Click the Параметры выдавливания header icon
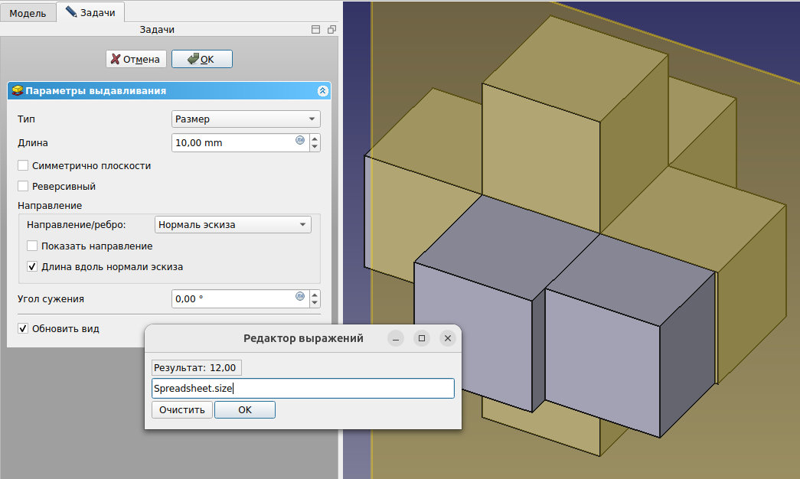 click(x=18, y=91)
